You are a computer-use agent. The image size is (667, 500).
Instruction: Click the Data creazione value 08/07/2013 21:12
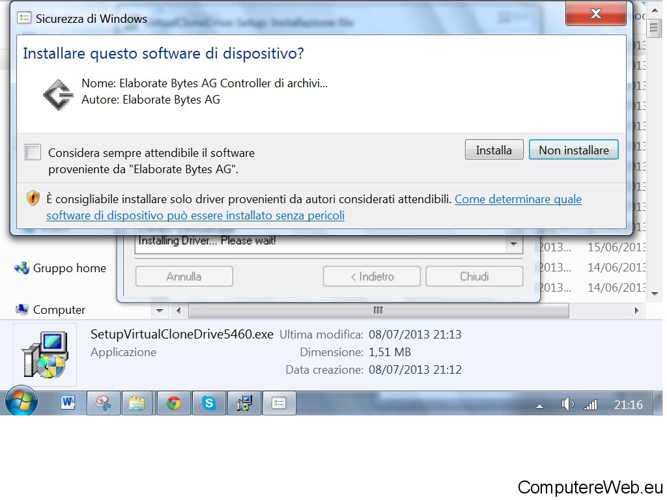pos(415,370)
